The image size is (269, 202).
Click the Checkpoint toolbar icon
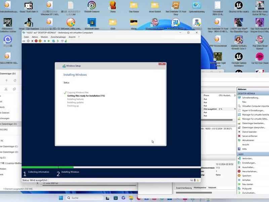(53, 41)
